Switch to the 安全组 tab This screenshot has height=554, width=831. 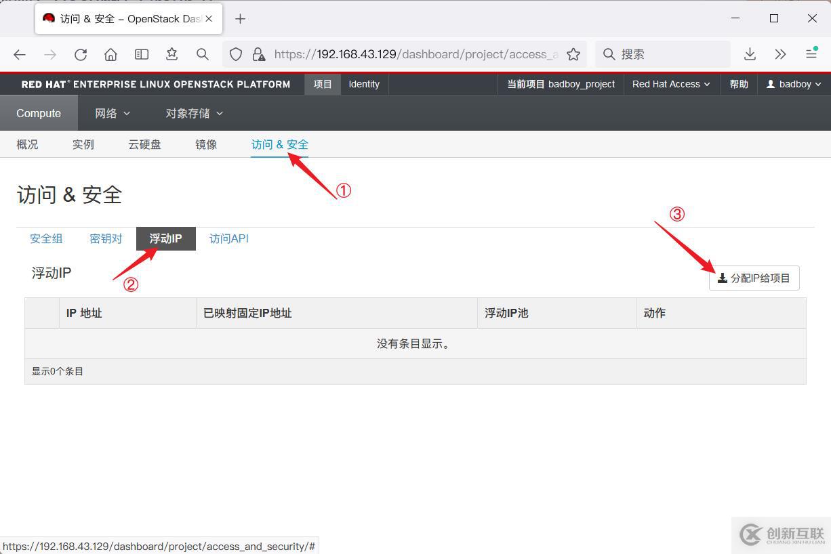tap(46, 238)
